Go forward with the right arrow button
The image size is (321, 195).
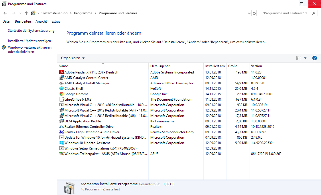pos(14,13)
